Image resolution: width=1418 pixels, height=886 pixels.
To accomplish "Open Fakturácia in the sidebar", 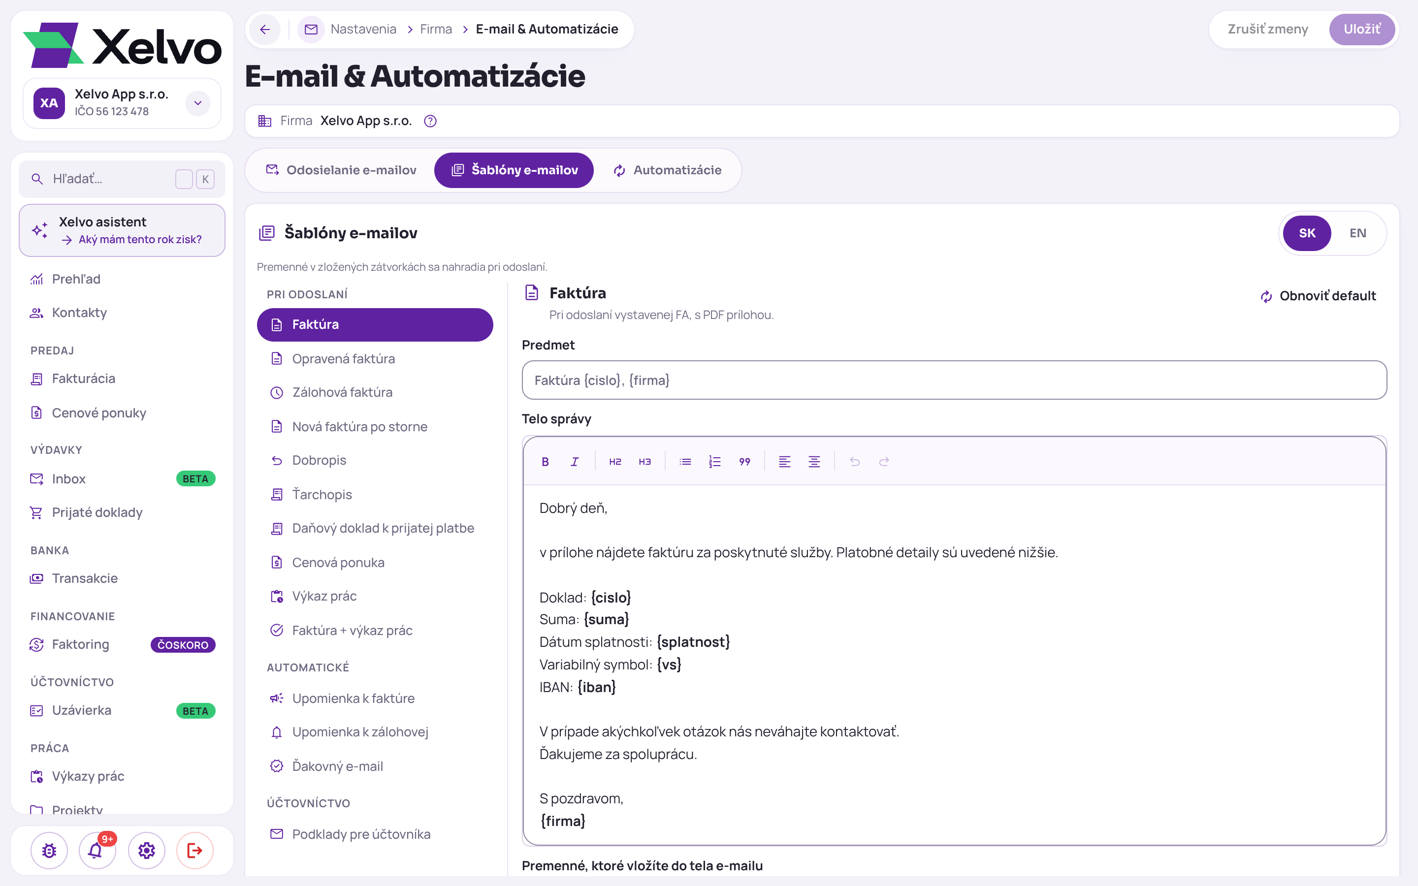I will pos(122,379).
